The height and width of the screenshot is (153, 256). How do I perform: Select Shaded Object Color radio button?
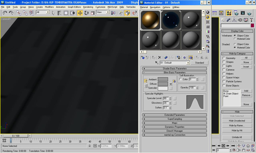tap(235, 44)
